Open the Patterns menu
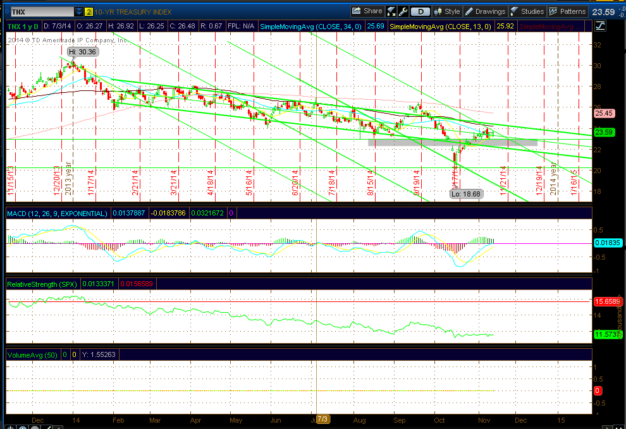The image size is (626, 429). point(567,11)
